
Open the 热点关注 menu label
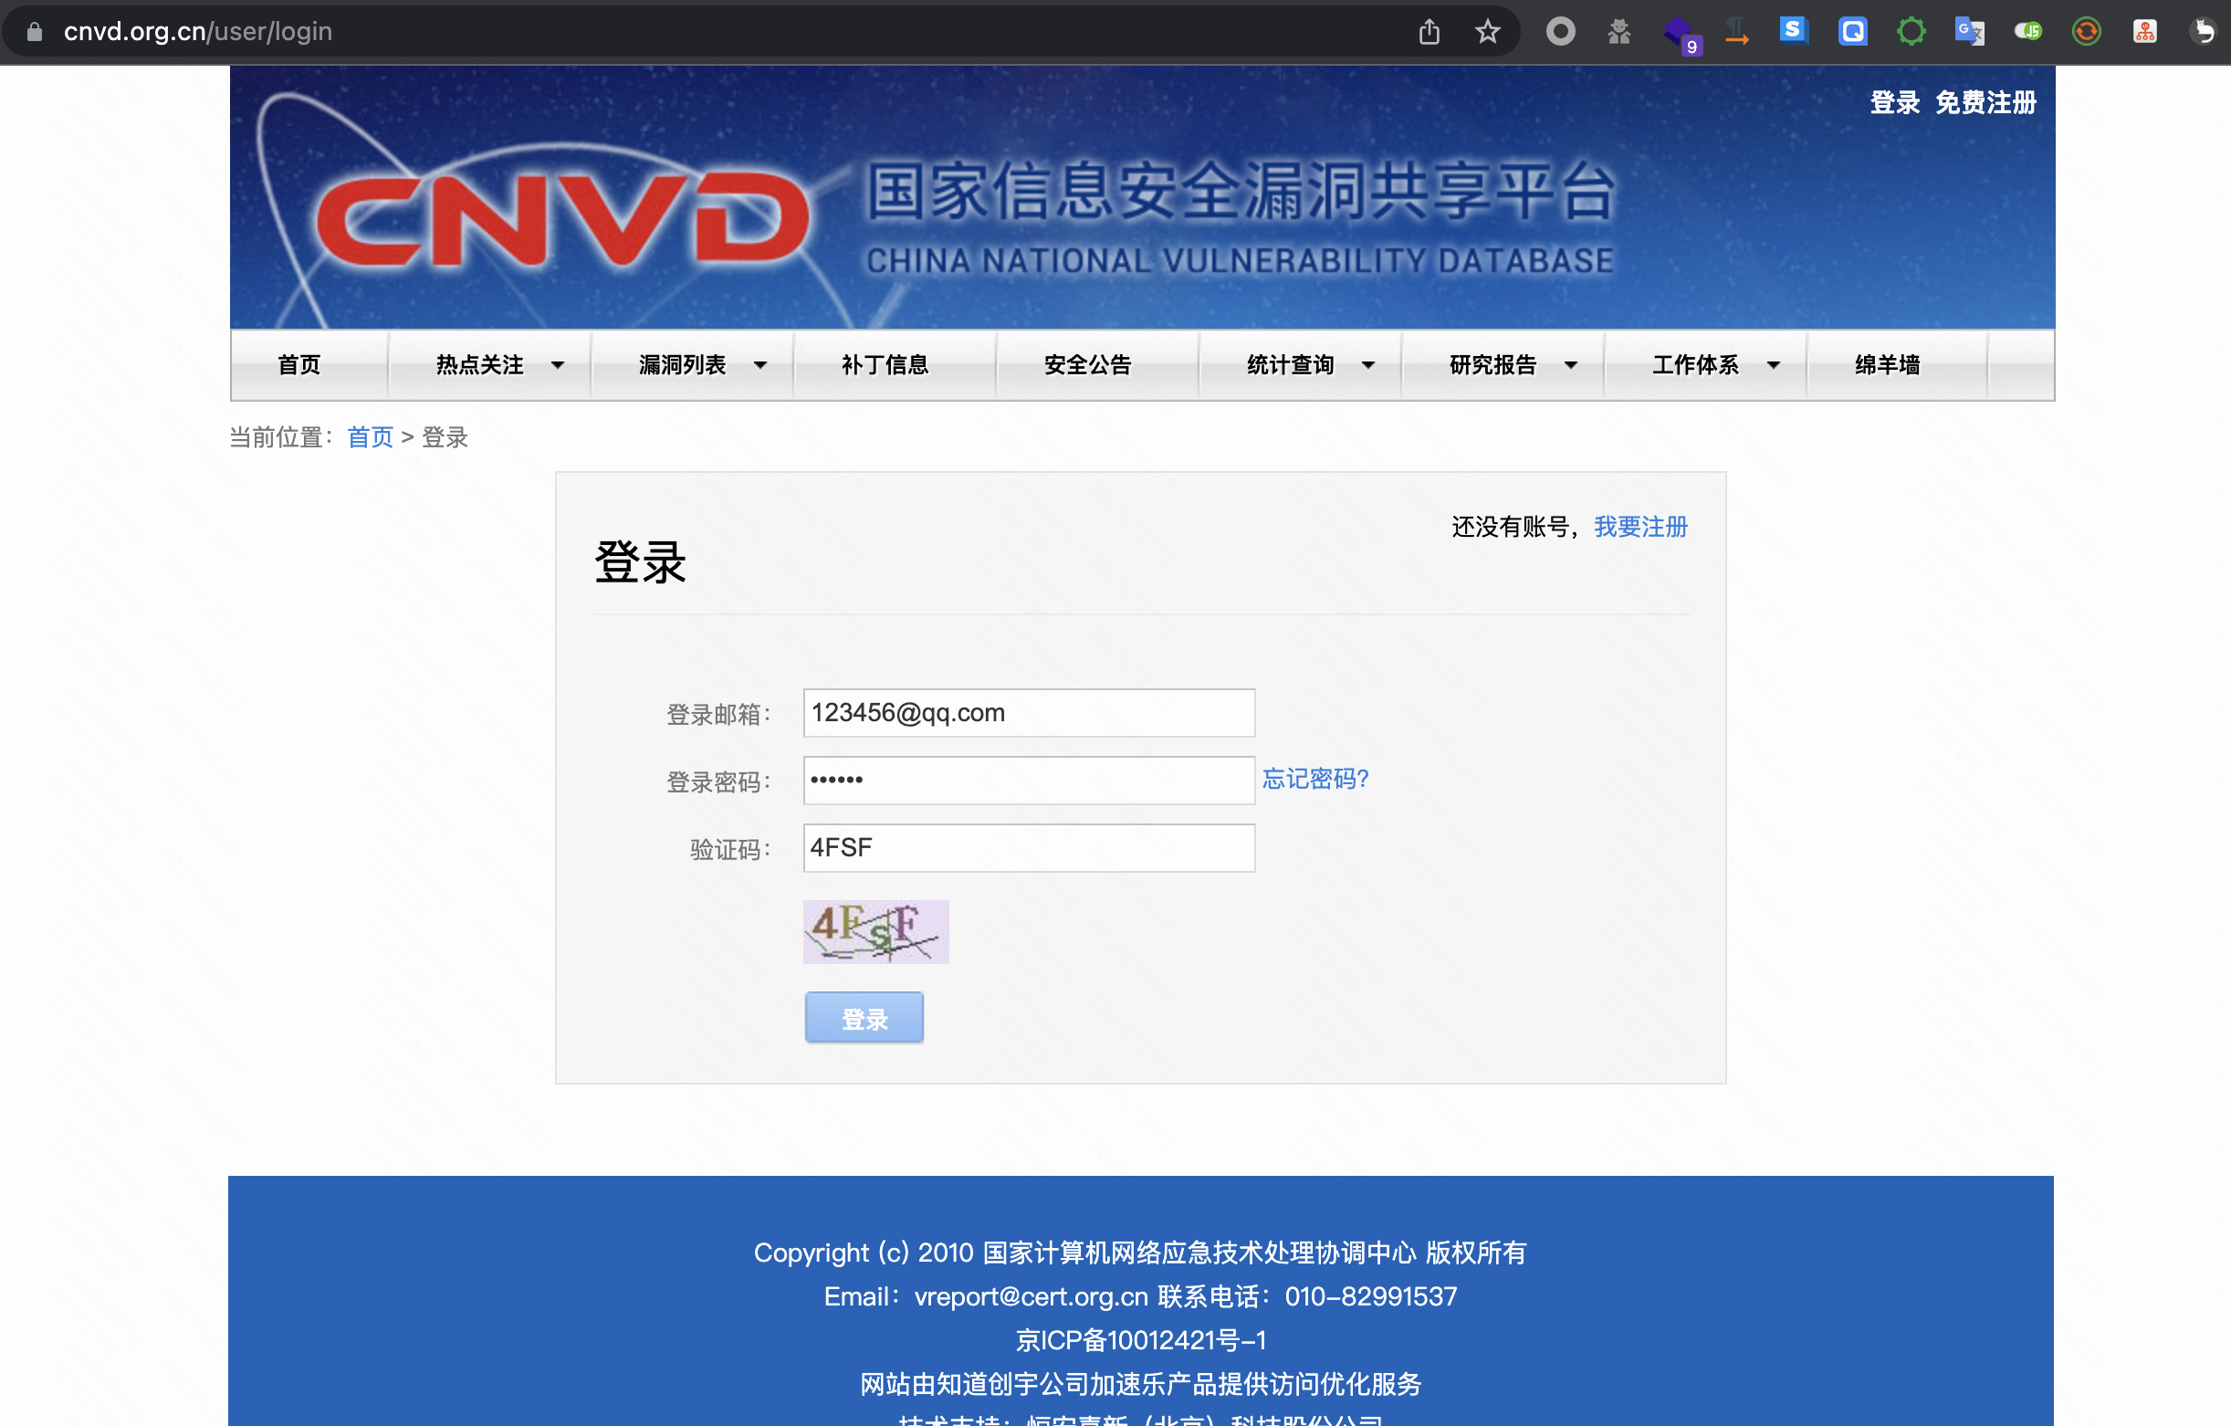tap(480, 365)
